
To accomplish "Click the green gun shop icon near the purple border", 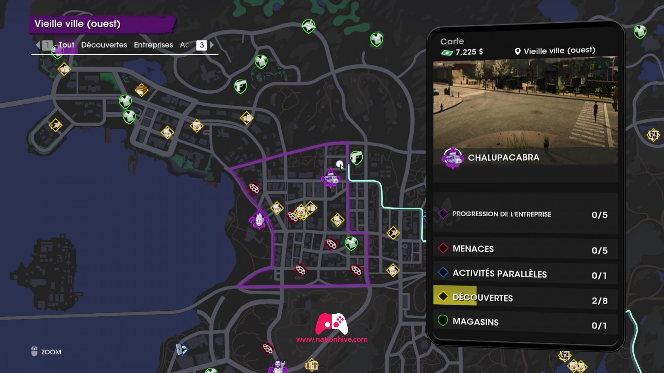I will point(356,157).
